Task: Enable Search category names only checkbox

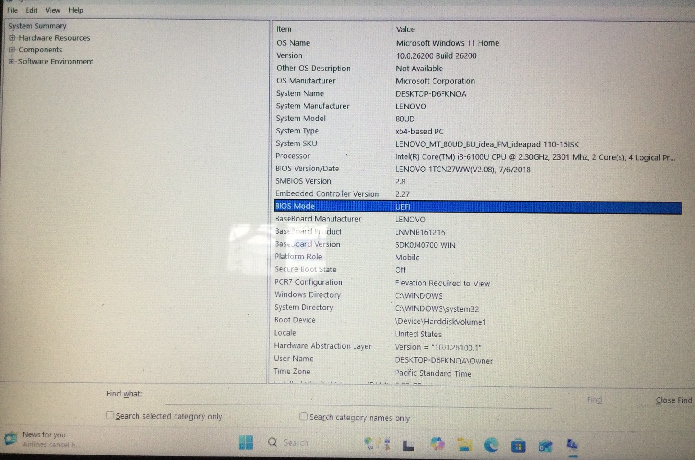Action: click(304, 417)
